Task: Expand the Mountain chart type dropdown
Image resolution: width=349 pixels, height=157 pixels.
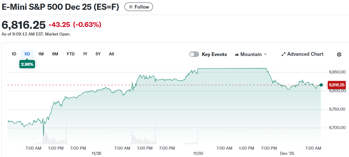Action: (x=251, y=54)
